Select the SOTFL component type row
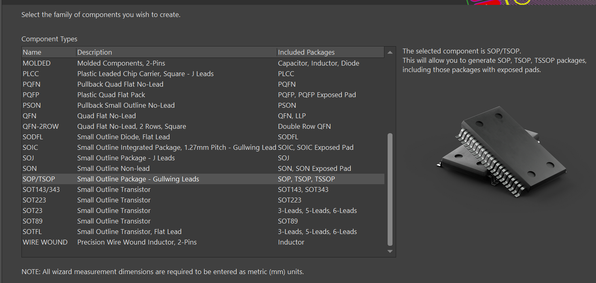Screen dimensions: 596x283 click(203, 232)
